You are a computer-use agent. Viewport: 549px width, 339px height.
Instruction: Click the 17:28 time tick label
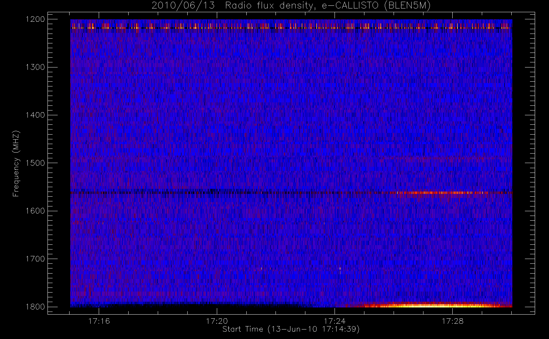click(x=452, y=321)
